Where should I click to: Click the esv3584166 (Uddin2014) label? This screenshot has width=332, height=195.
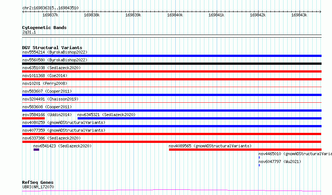[x=47, y=115]
